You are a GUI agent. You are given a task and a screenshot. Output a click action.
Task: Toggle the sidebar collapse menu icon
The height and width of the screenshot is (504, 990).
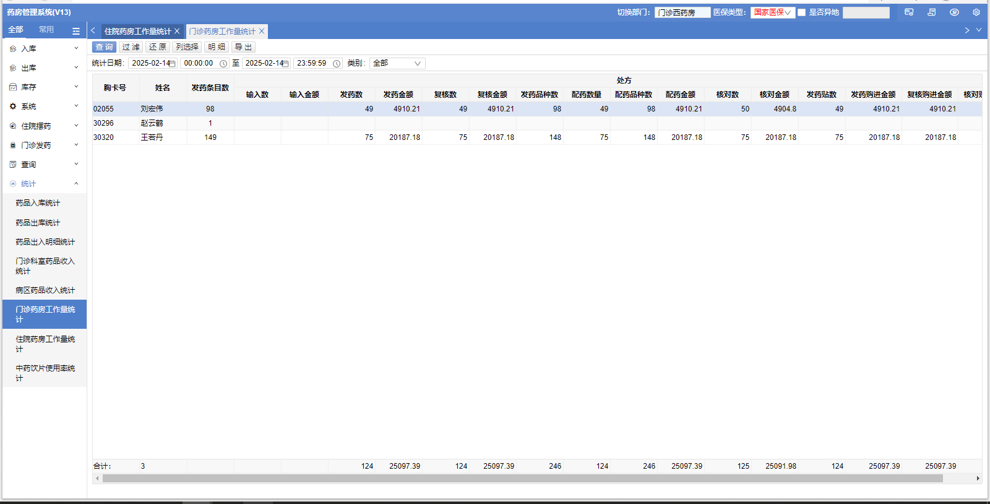click(76, 31)
